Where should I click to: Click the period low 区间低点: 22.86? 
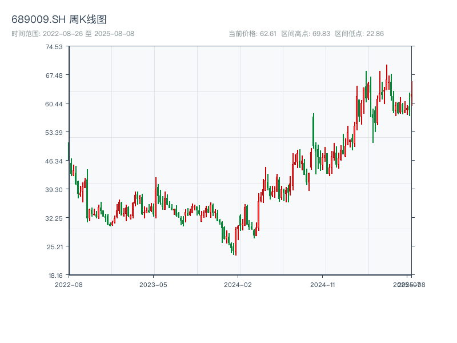pos(359,34)
